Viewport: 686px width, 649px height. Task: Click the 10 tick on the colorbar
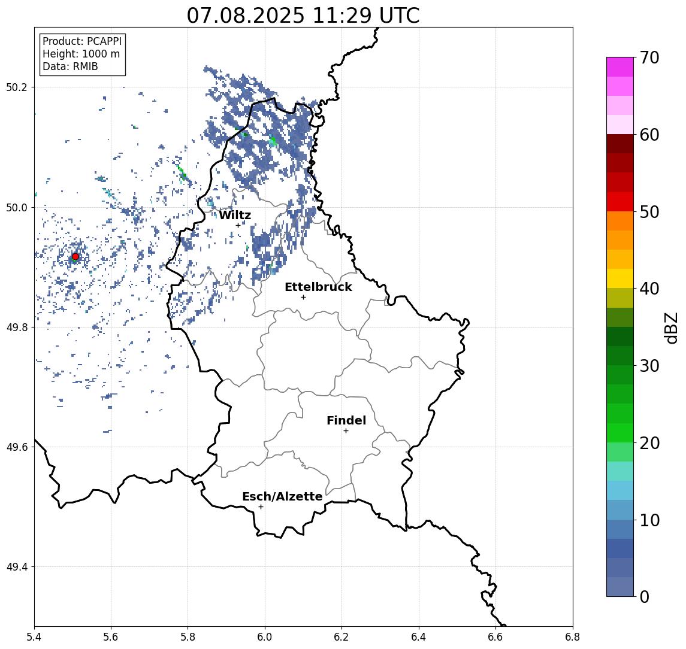(649, 520)
